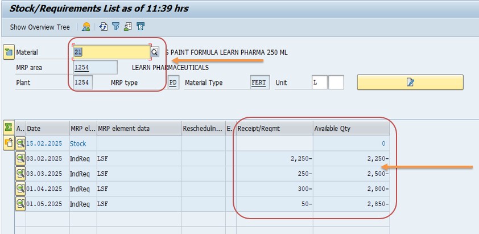This screenshot has height=234, width=479.
Task: Click the 2,800- Available Qty value
Action: (378, 188)
